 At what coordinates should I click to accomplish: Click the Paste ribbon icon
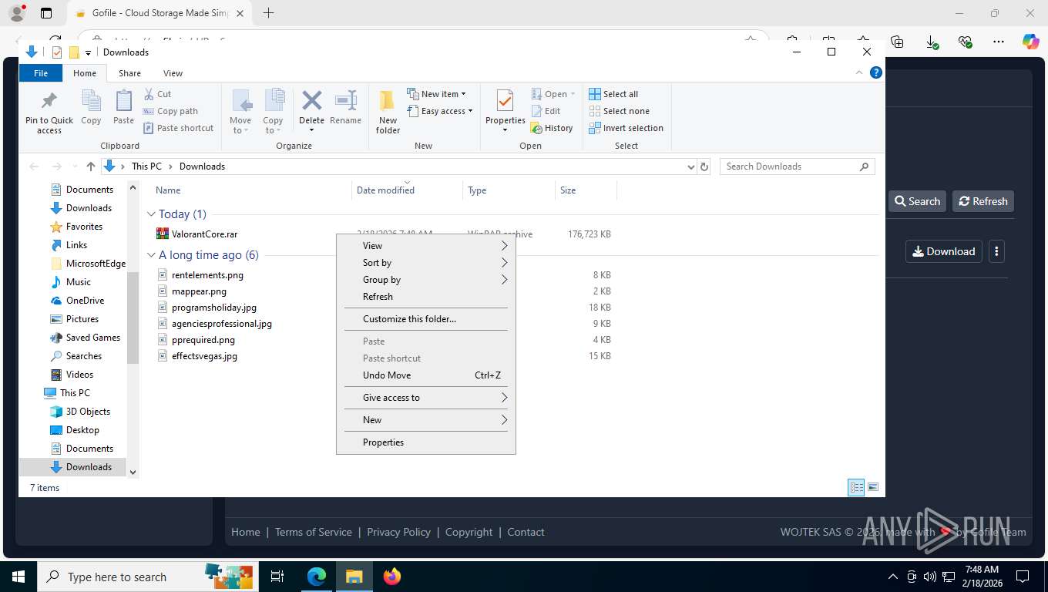[x=123, y=107]
